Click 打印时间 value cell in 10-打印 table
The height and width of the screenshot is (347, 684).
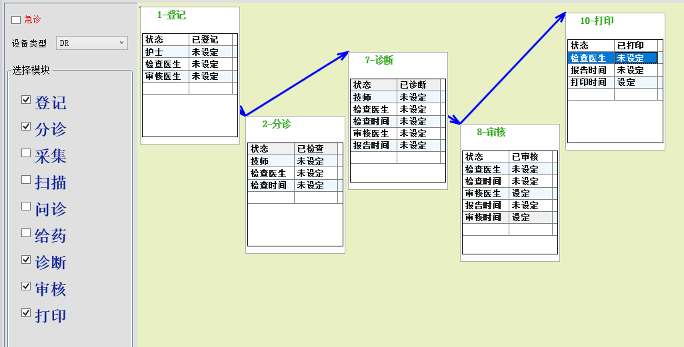click(x=635, y=83)
